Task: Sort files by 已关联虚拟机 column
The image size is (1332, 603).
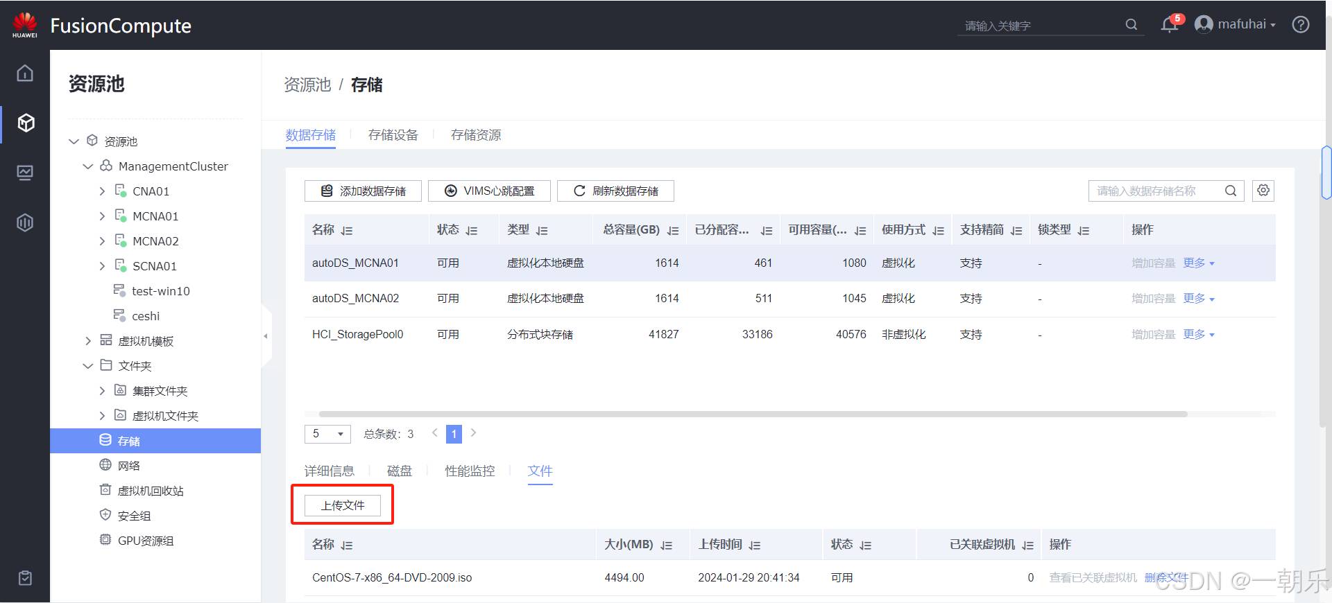Action: pyautogui.click(x=1028, y=545)
